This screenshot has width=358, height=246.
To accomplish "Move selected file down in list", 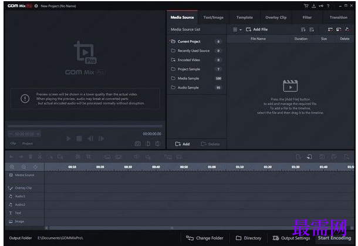I will pos(312,29).
